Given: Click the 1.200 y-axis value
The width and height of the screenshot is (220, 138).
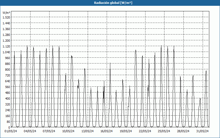Looking at the screenshot, I should coord(6,40).
